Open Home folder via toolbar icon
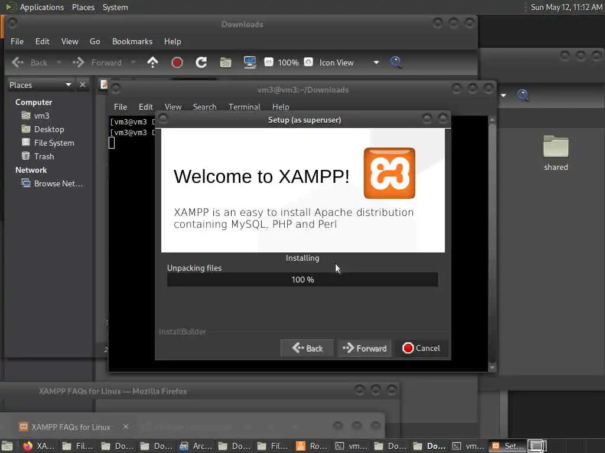This screenshot has height=453, width=605. point(226,63)
